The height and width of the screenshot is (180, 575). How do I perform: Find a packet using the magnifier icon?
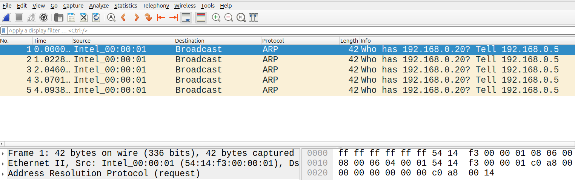coord(111,17)
